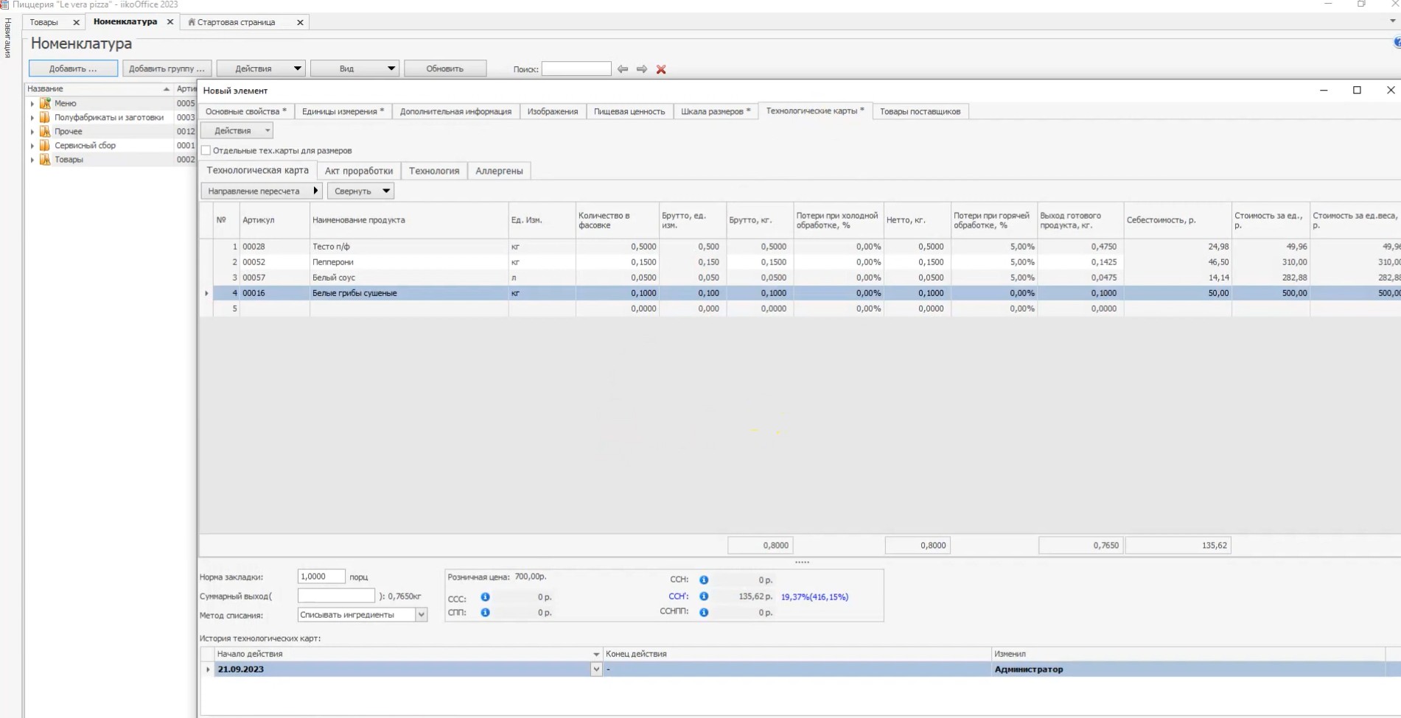Click the Себестоимость, р. column header
This screenshot has width=1401, height=718.
pyautogui.click(x=1178, y=220)
